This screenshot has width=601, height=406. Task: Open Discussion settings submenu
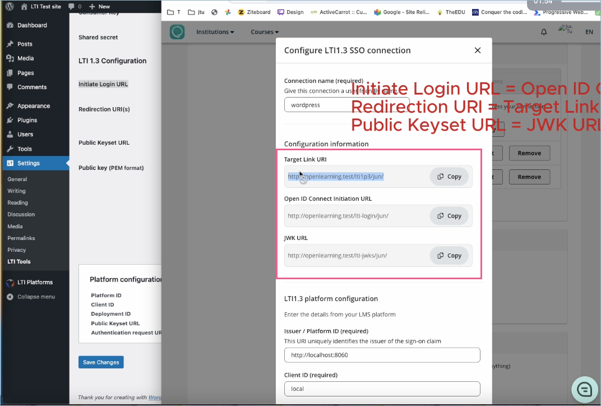[21, 214]
